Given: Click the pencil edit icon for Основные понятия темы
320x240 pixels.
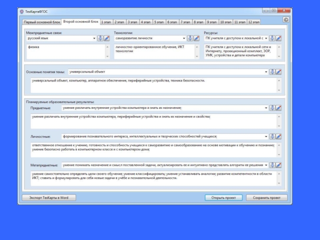Looking at the screenshot, I should [x=278, y=72].
